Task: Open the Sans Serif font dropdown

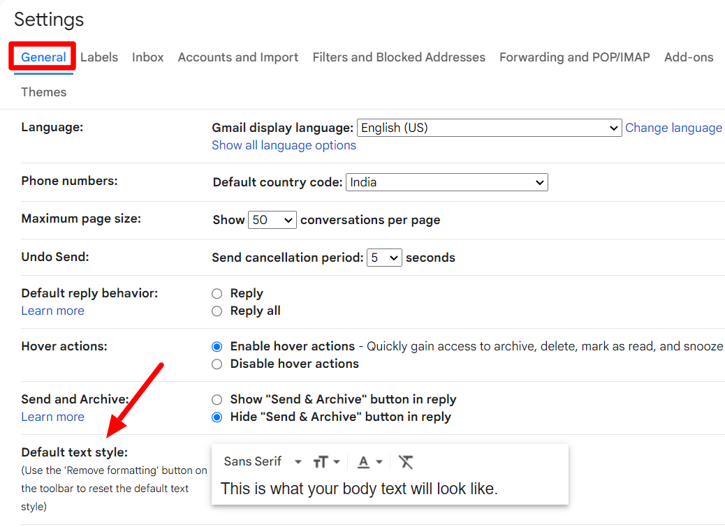Action: (263, 461)
